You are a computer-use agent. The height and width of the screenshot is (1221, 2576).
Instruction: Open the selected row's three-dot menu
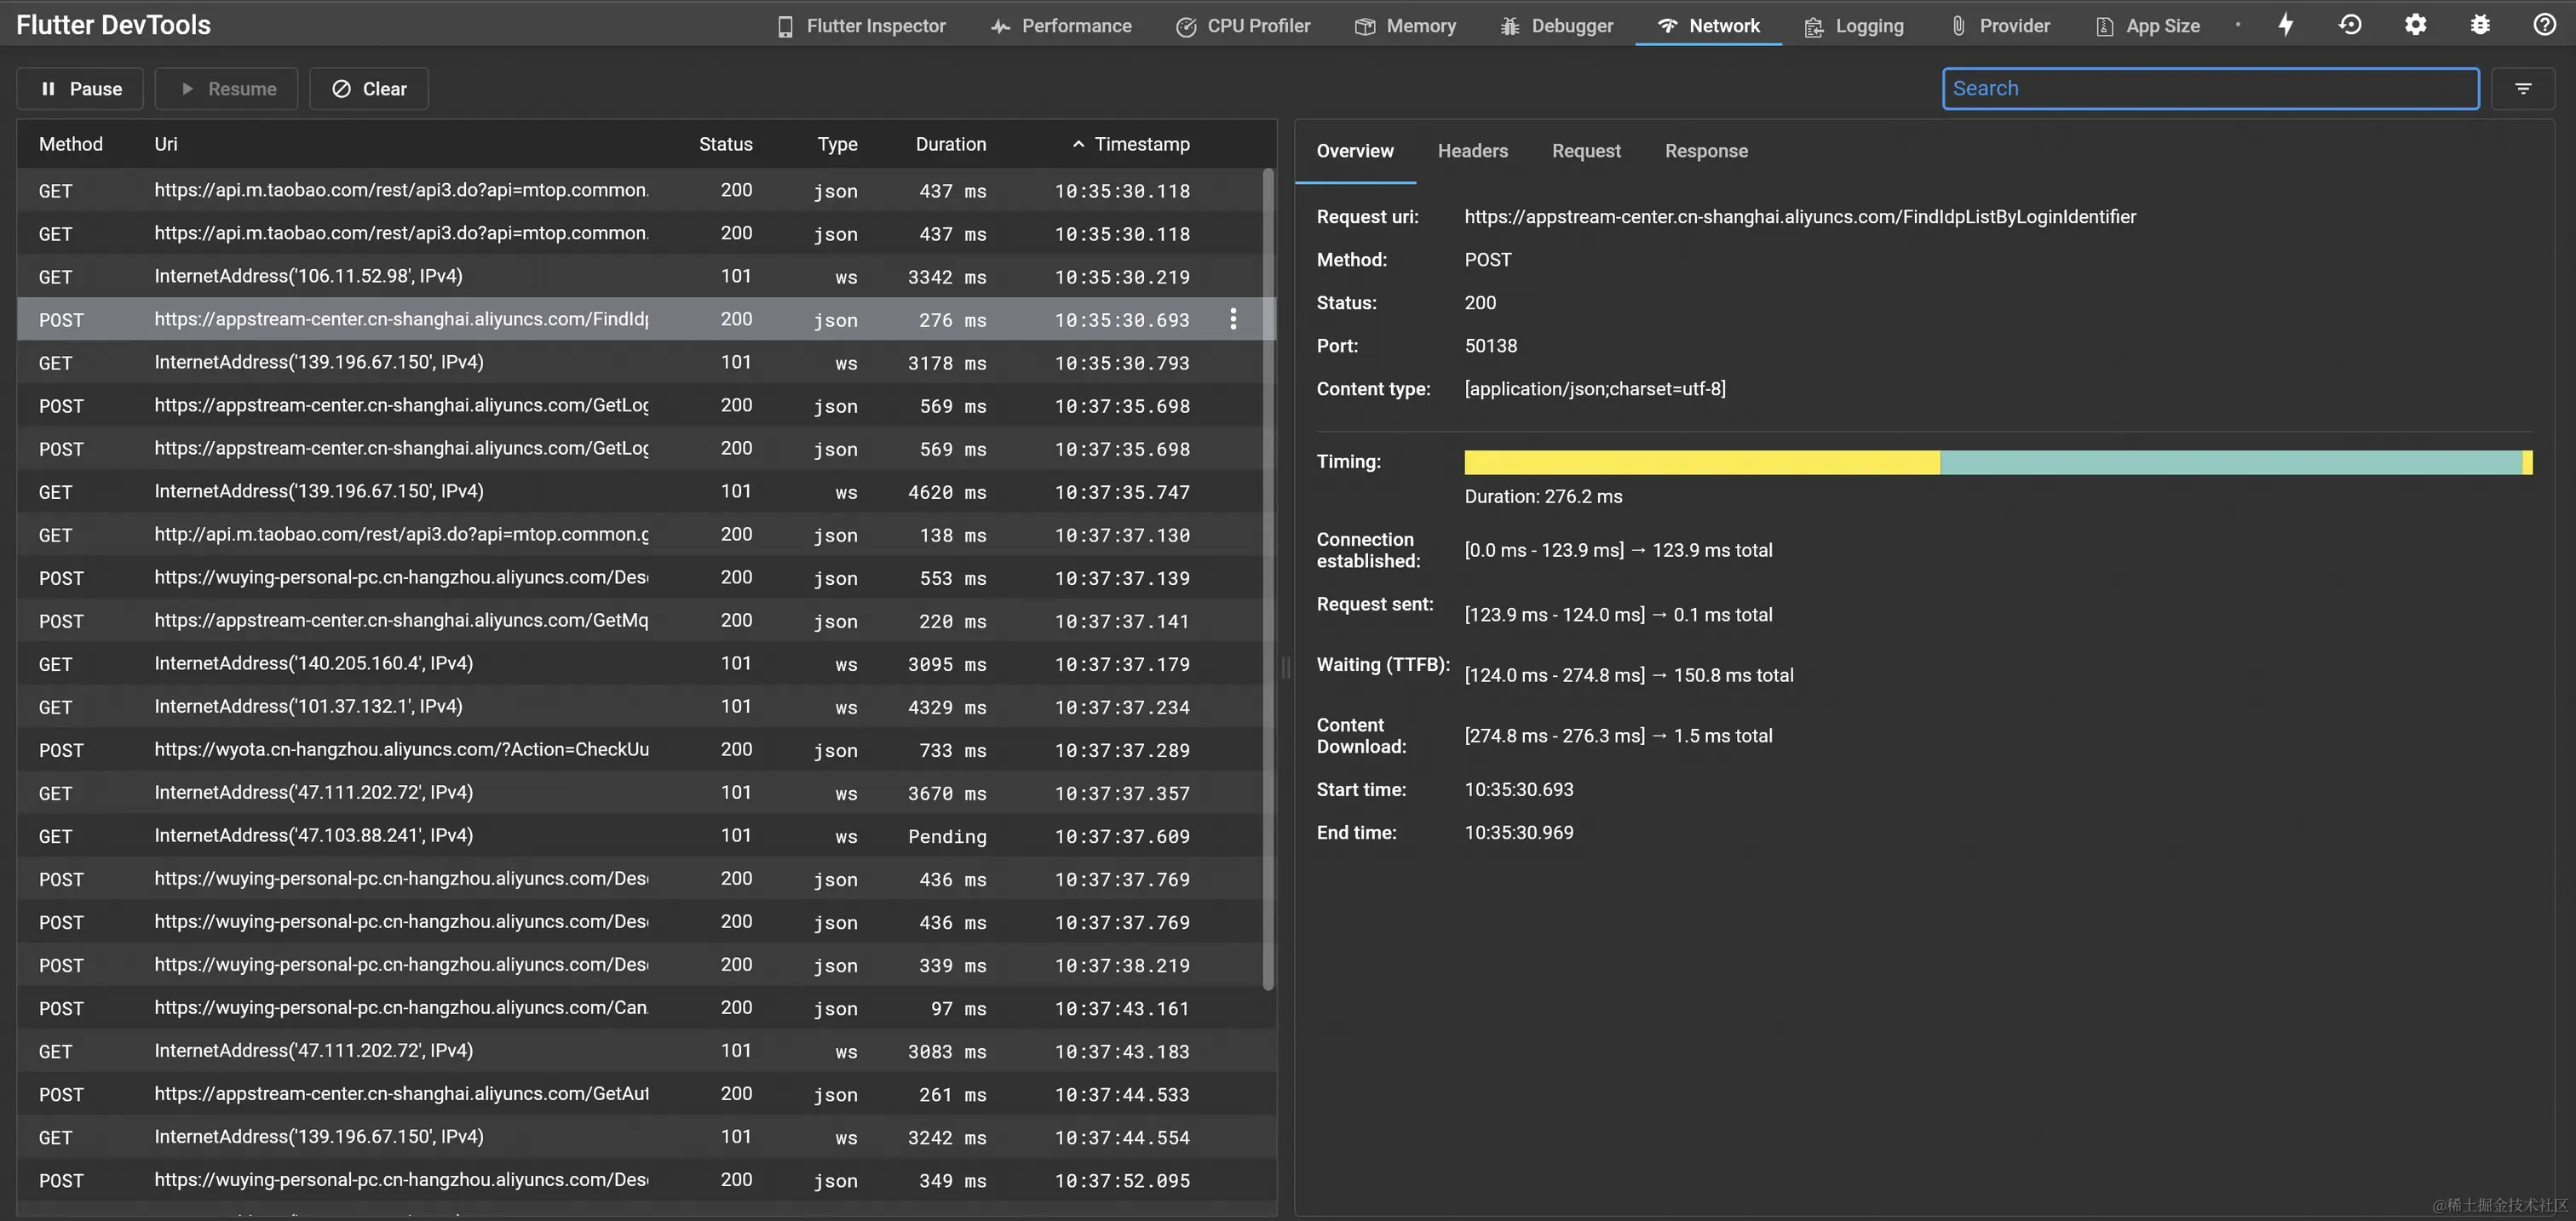[1233, 318]
